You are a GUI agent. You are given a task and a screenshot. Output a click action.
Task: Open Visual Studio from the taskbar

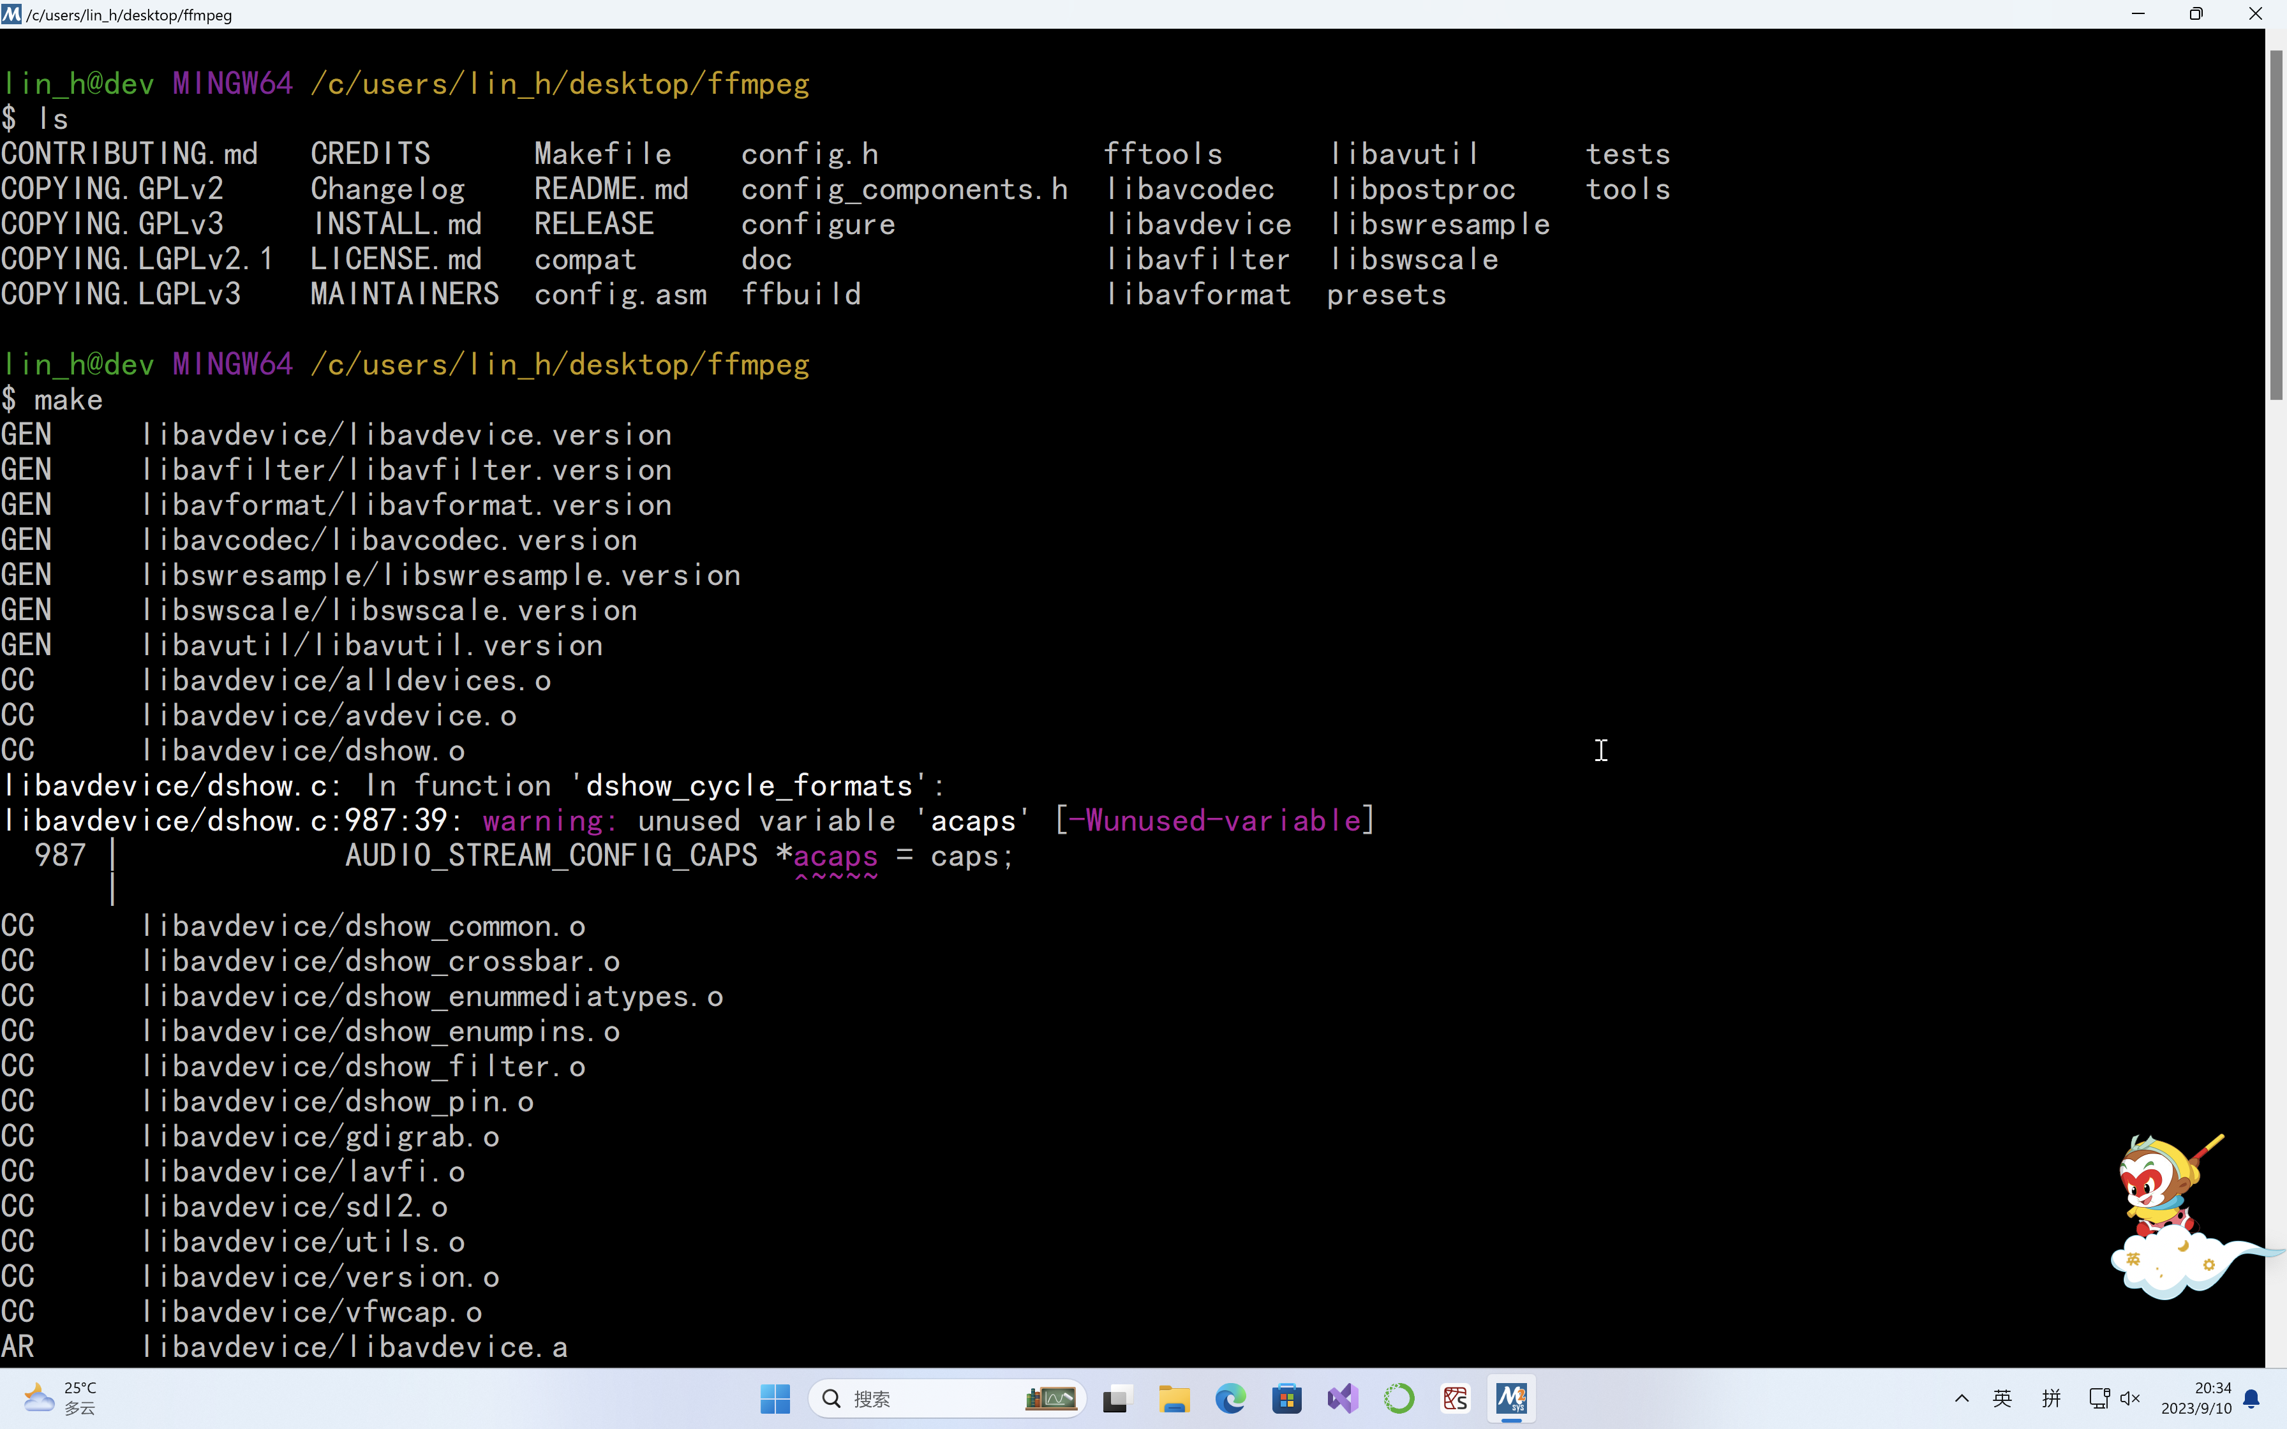(x=1343, y=1398)
